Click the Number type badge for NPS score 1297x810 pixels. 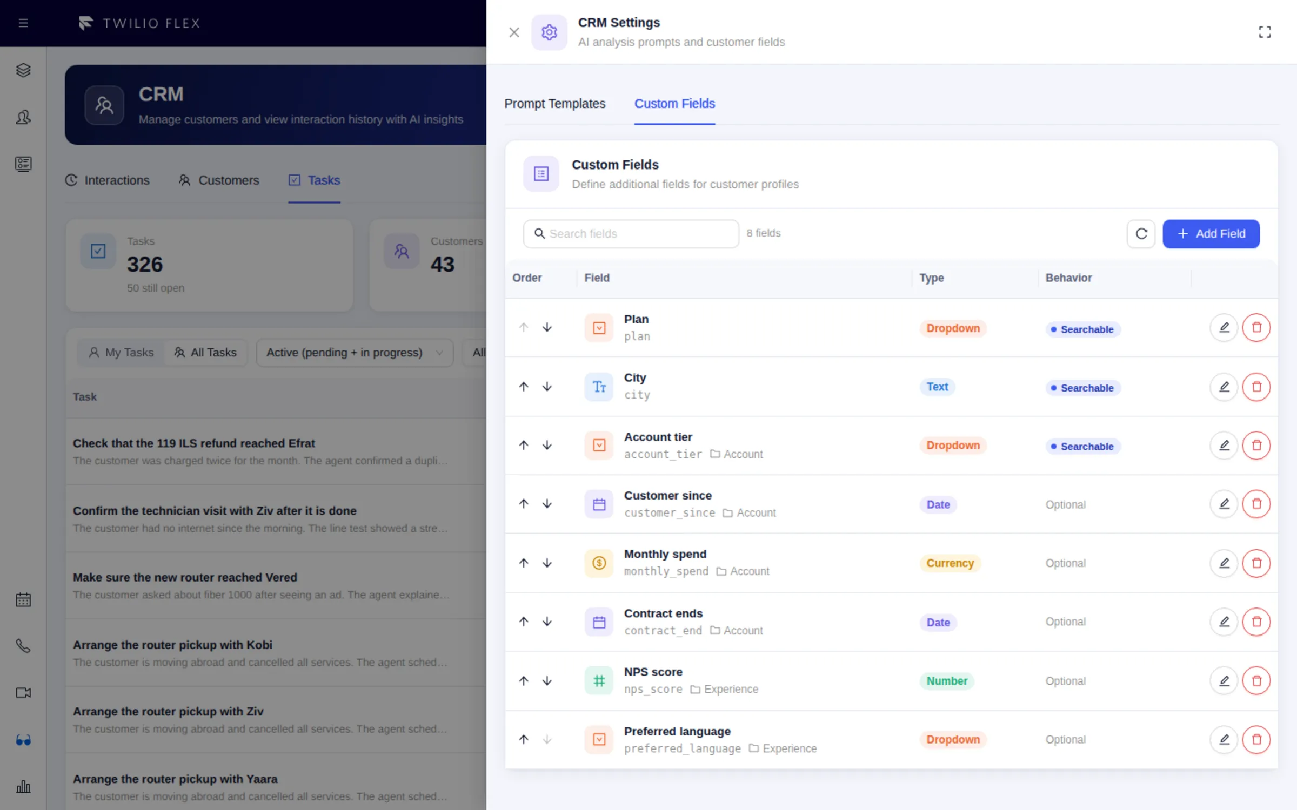(947, 681)
